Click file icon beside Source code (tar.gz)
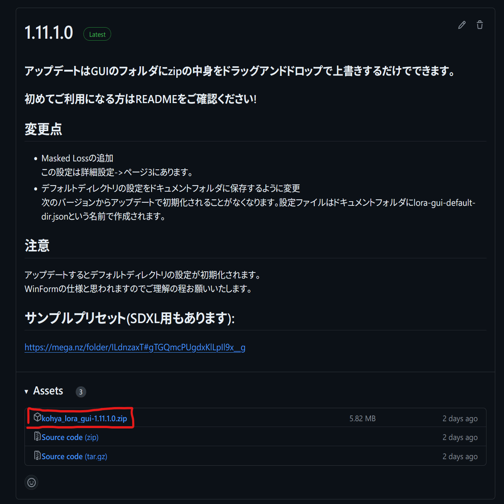 pyautogui.click(x=37, y=456)
